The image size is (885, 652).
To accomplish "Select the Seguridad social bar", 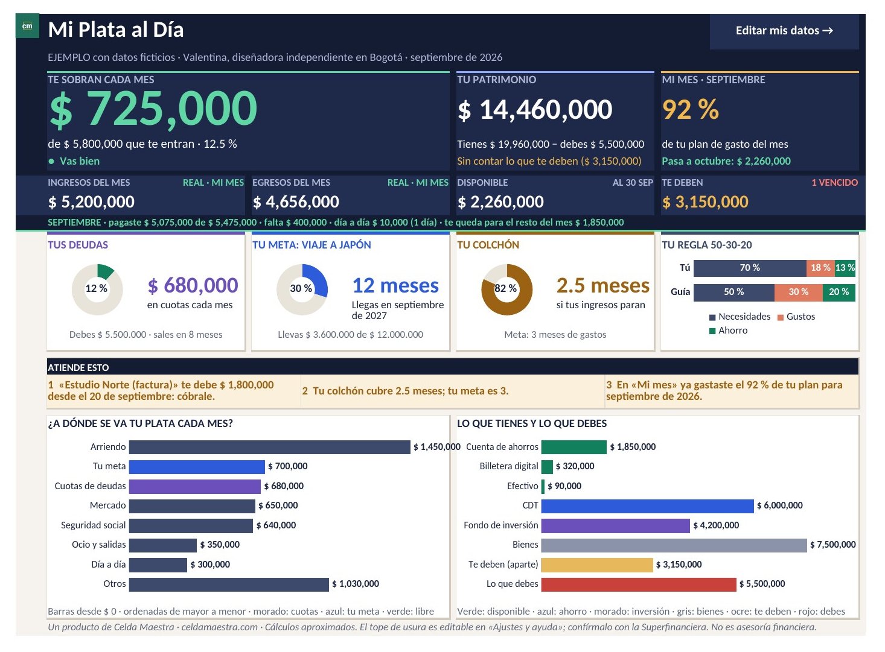I will [191, 525].
